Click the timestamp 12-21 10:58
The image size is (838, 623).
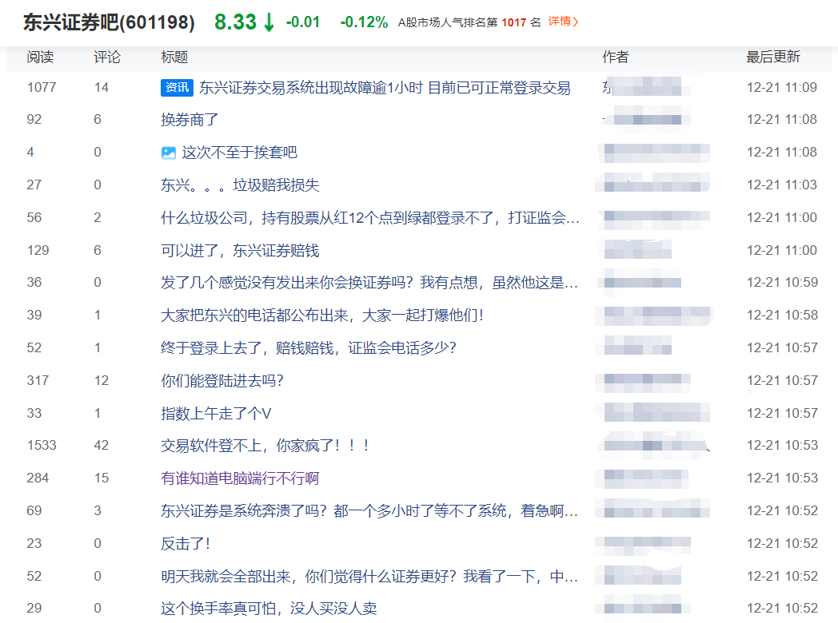(x=782, y=315)
